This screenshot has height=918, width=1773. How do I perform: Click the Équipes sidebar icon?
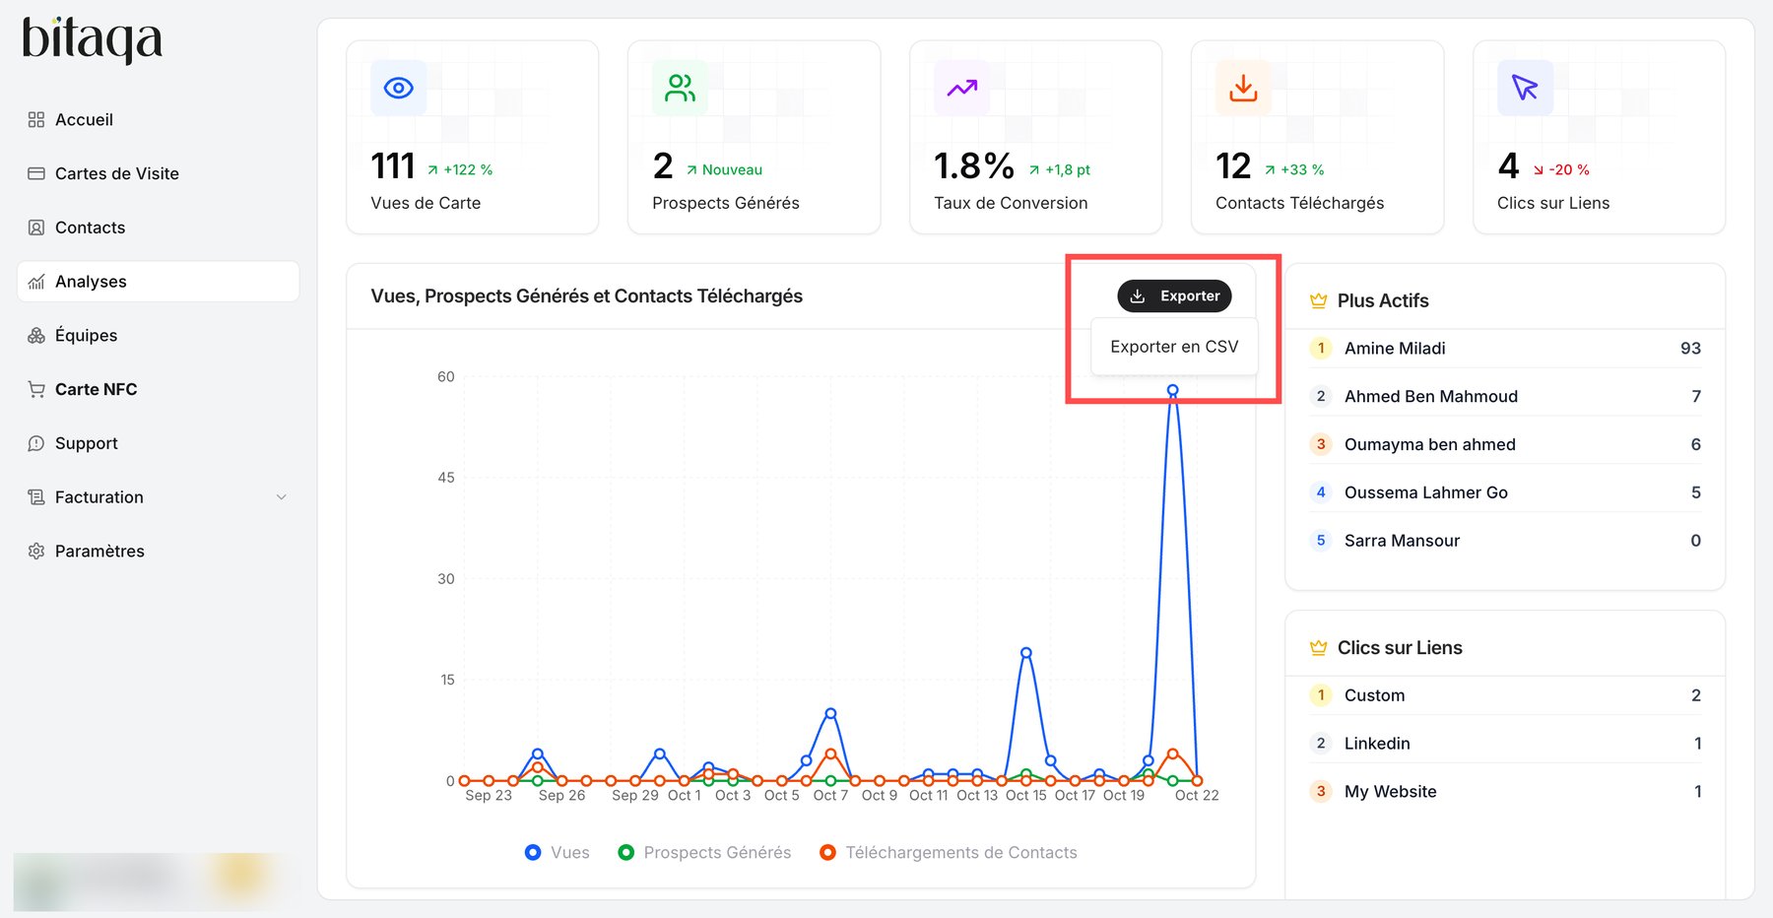point(36,336)
